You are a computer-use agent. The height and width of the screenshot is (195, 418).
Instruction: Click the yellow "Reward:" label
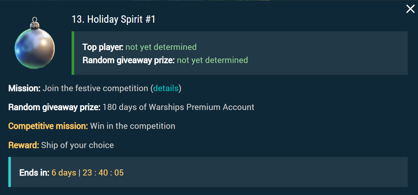click(24, 145)
